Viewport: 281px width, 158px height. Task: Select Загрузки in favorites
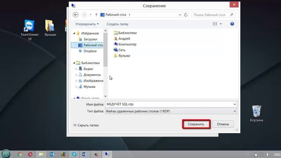tap(90, 39)
